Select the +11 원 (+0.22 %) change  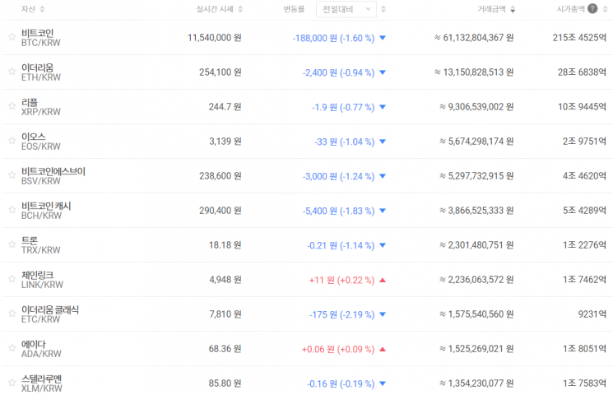click(342, 280)
